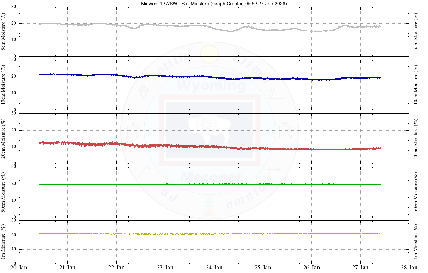Click the 26-Jan date label

[x=311, y=268]
